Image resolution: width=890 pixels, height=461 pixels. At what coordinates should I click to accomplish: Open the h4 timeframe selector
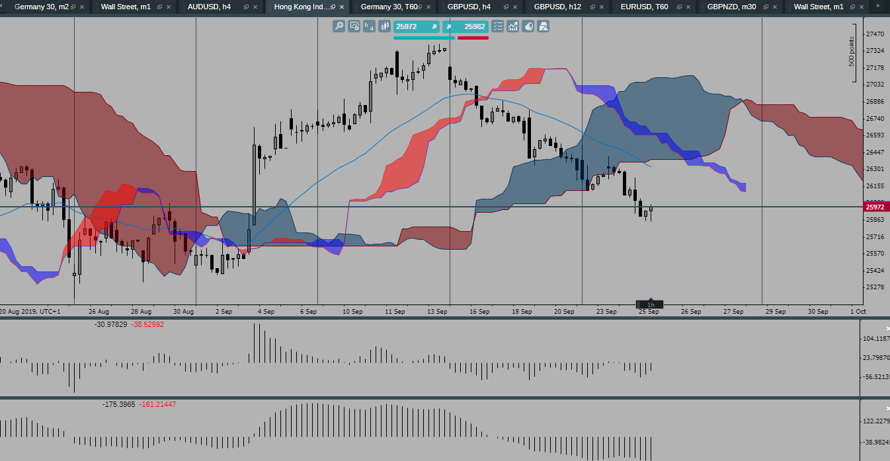(x=369, y=26)
